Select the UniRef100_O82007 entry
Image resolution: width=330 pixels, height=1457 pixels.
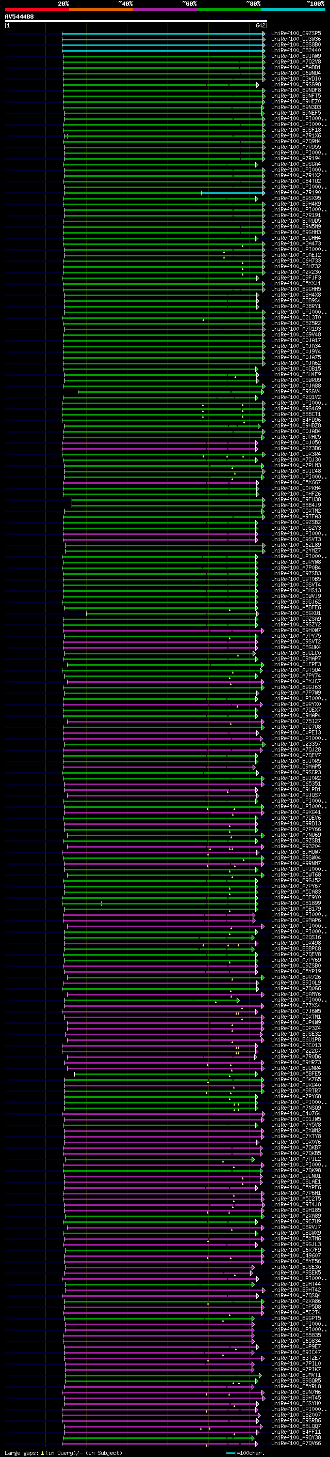[x=296, y=1415]
